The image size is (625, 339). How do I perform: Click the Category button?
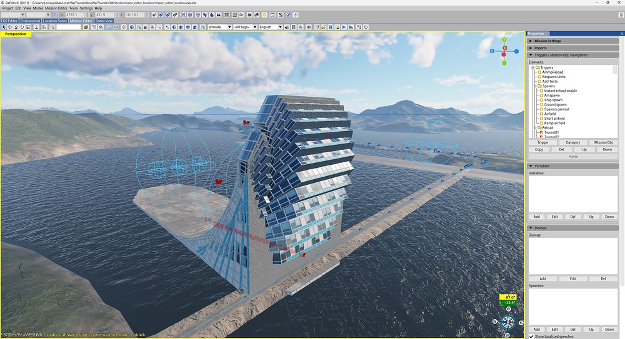[x=572, y=142]
